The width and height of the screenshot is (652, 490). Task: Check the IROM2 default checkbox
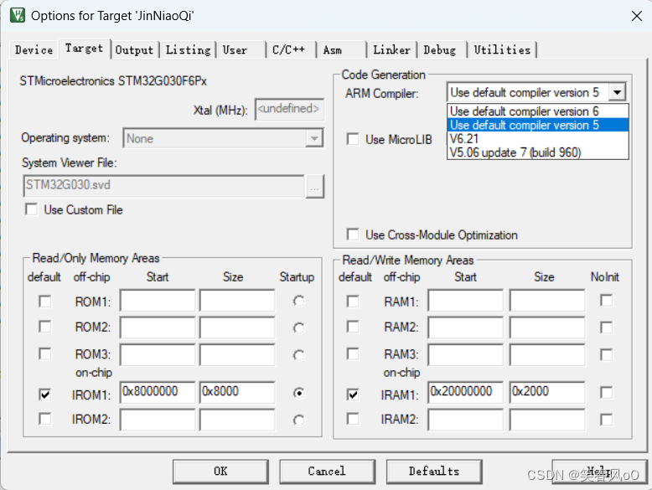pyautogui.click(x=45, y=419)
